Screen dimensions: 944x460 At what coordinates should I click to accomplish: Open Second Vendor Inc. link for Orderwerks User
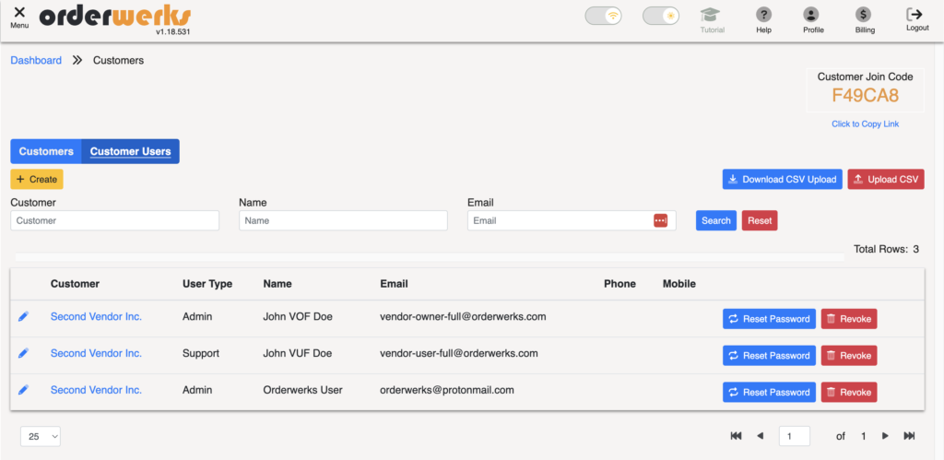[96, 390]
